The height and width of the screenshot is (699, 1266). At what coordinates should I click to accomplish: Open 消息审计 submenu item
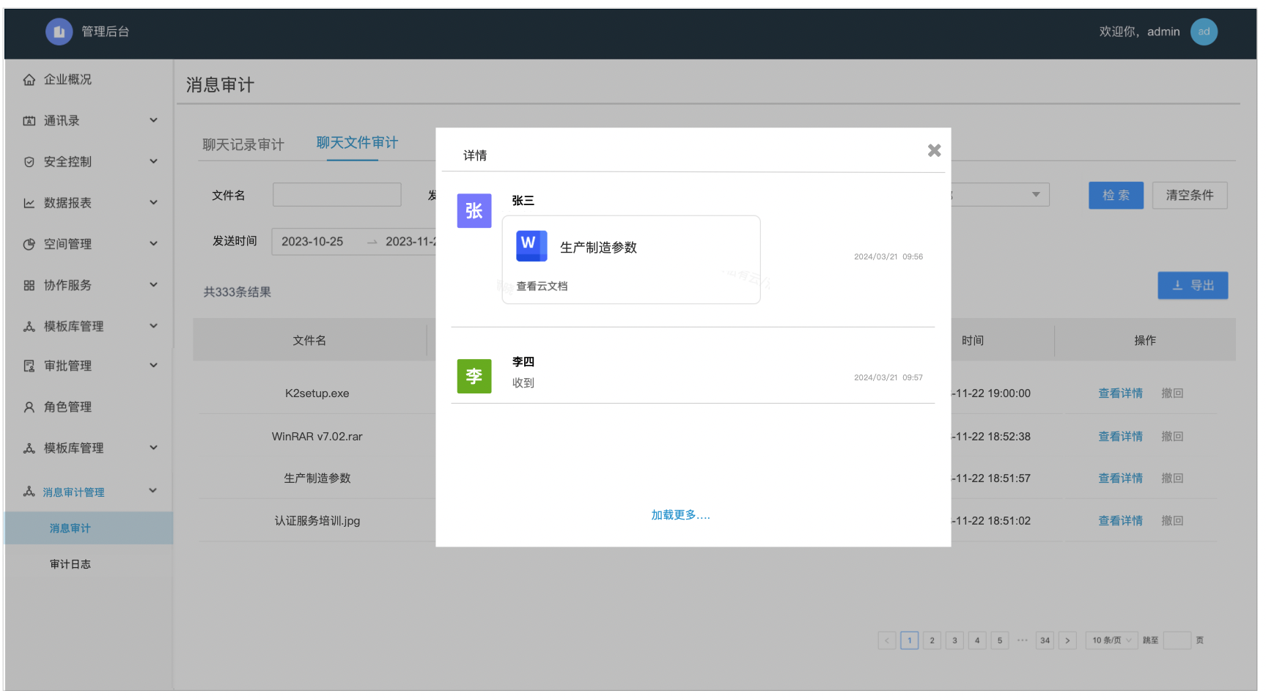click(x=70, y=528)
